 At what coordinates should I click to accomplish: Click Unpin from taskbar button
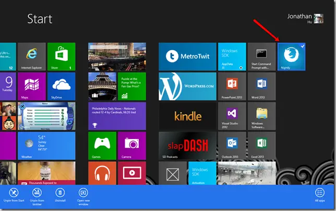click(x=37, y=196)
